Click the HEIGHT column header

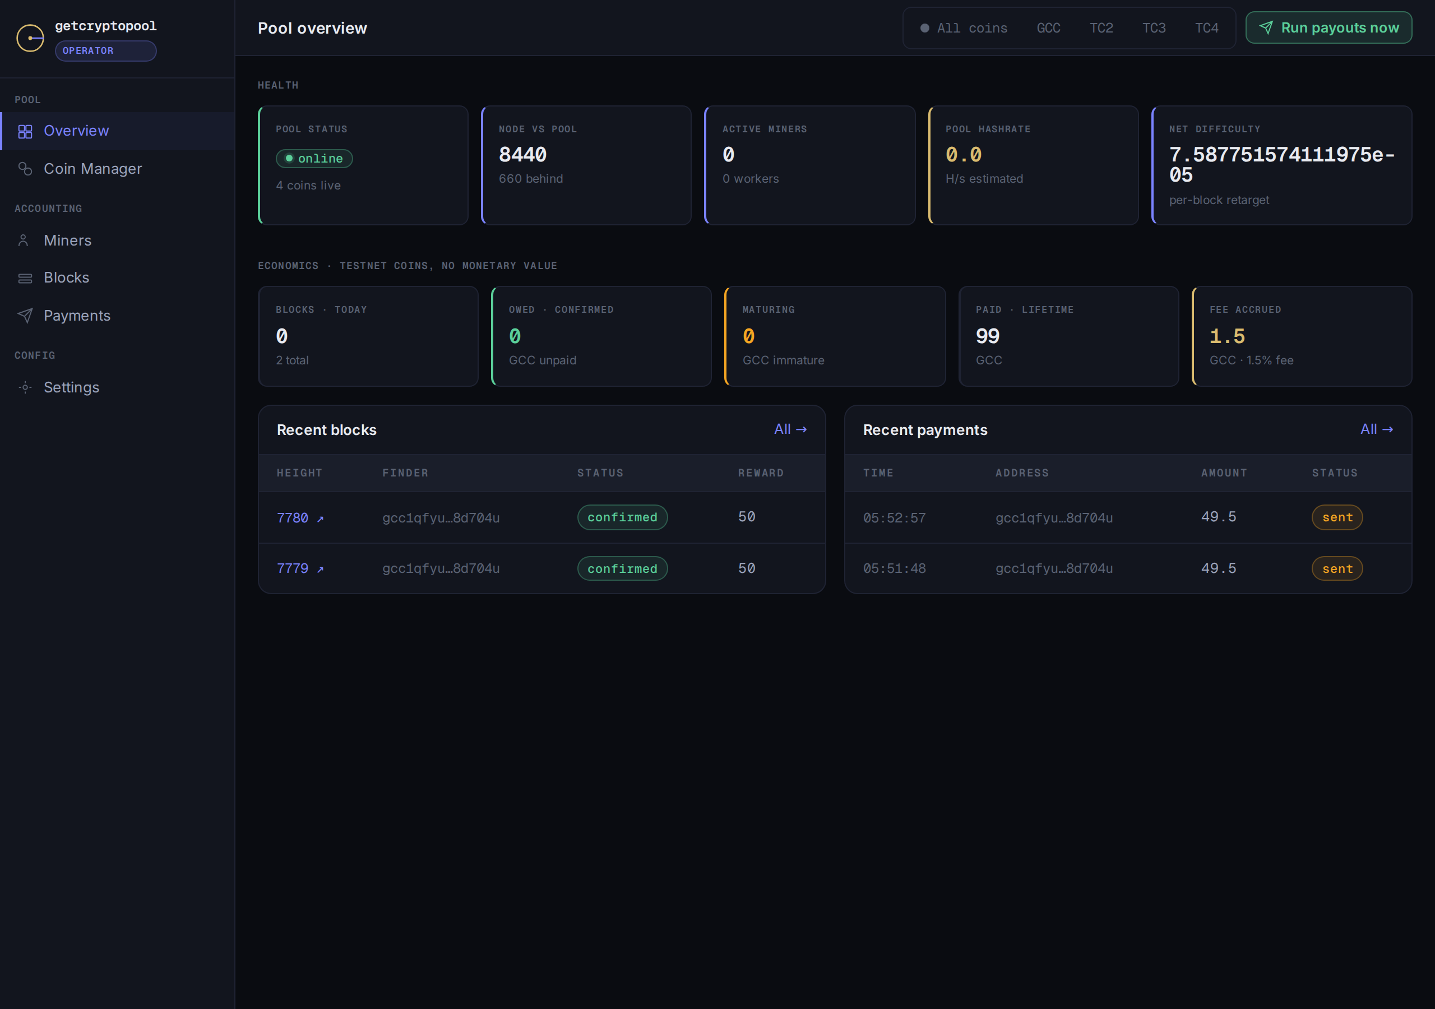[x=299, y=473]
